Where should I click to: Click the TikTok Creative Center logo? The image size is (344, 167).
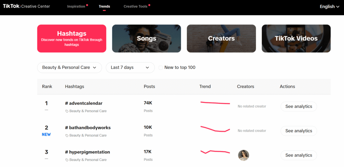[26, 6]
